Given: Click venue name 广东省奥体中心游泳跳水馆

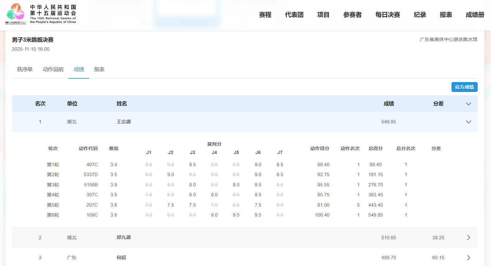Looking at the screenshot, I should 448,39.
